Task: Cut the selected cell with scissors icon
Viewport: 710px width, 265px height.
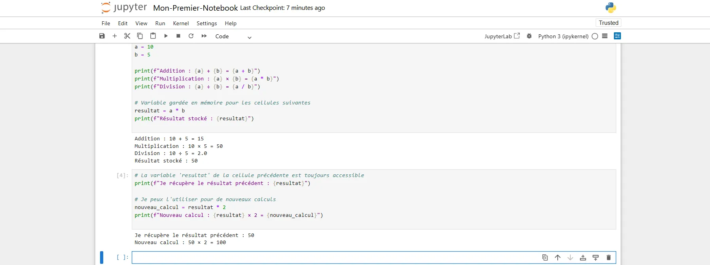Action: pyautogui.click(x=127, y=36)
